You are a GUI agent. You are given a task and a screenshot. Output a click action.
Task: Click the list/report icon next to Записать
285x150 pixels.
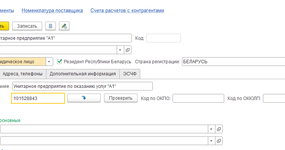pyautogui.click(x=51, y=26)
